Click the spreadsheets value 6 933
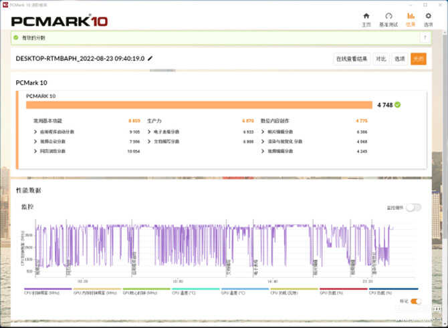448x328 pixels. [x=248, y=132]
